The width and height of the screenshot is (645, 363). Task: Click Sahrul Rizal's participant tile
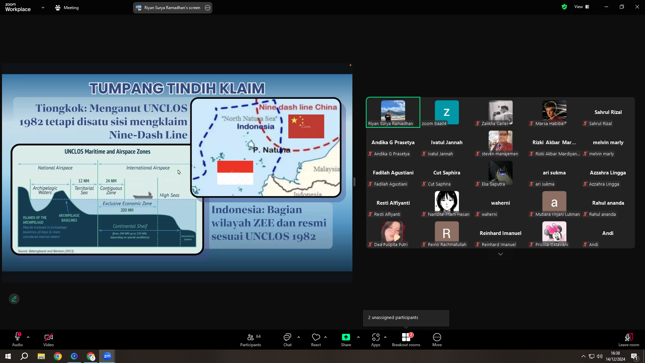(608, 112)
